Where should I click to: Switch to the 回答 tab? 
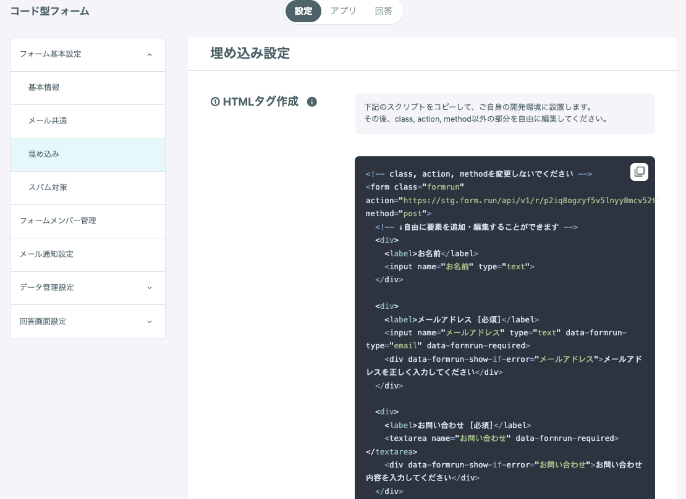(x=383, y=11)
